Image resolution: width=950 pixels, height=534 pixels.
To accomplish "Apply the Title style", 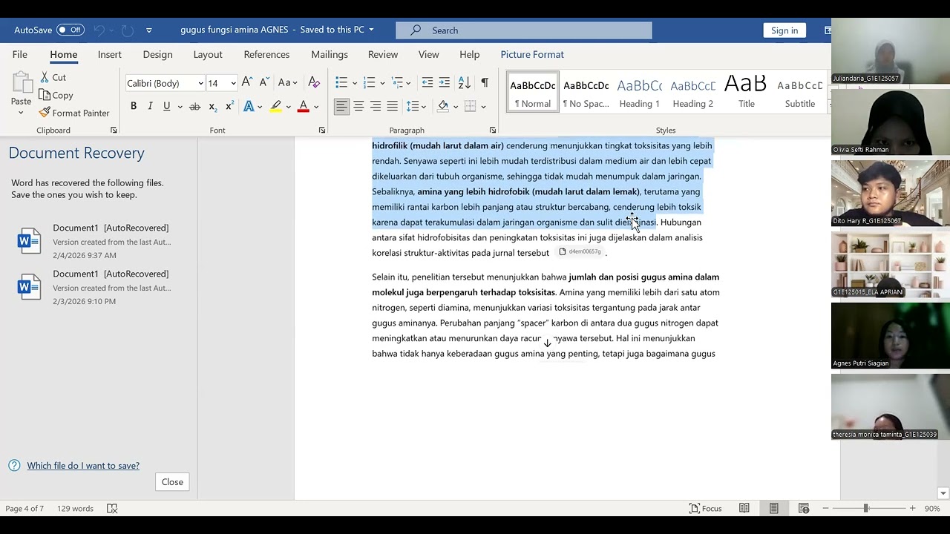I will (x=747, y=93).
